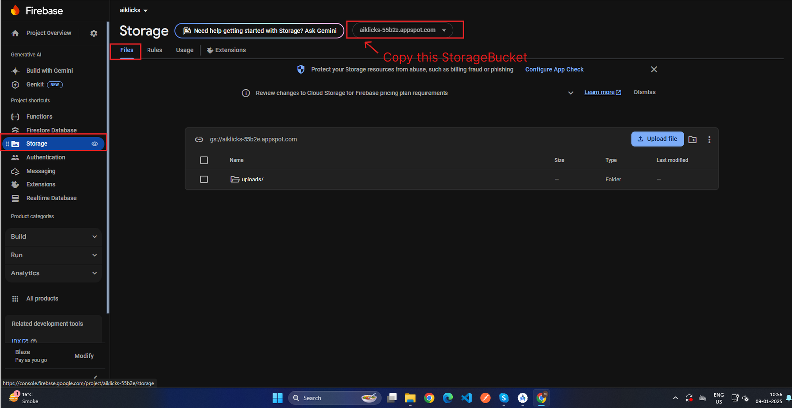Open the Functions sidebar shortcut
792x408 pixels.
pyautogui.click(x=39, y=117)
